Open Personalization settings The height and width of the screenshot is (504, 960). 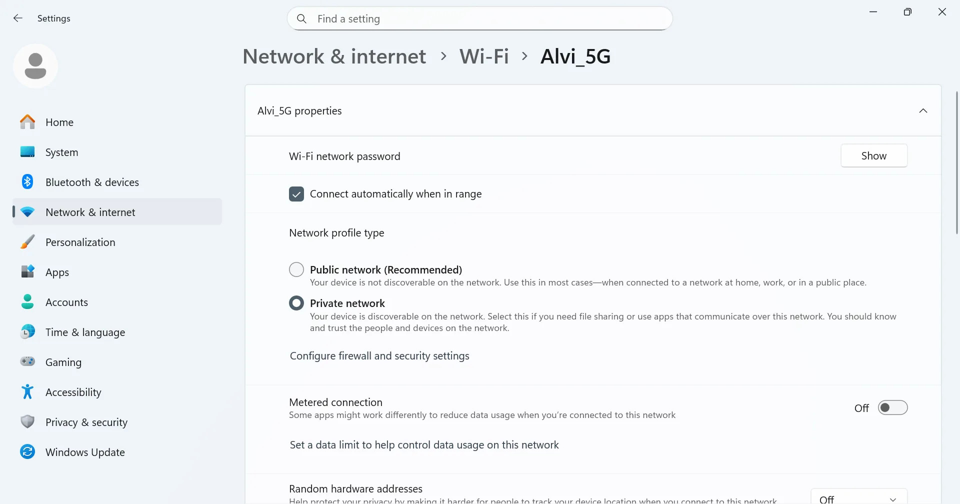click(80, 242)
